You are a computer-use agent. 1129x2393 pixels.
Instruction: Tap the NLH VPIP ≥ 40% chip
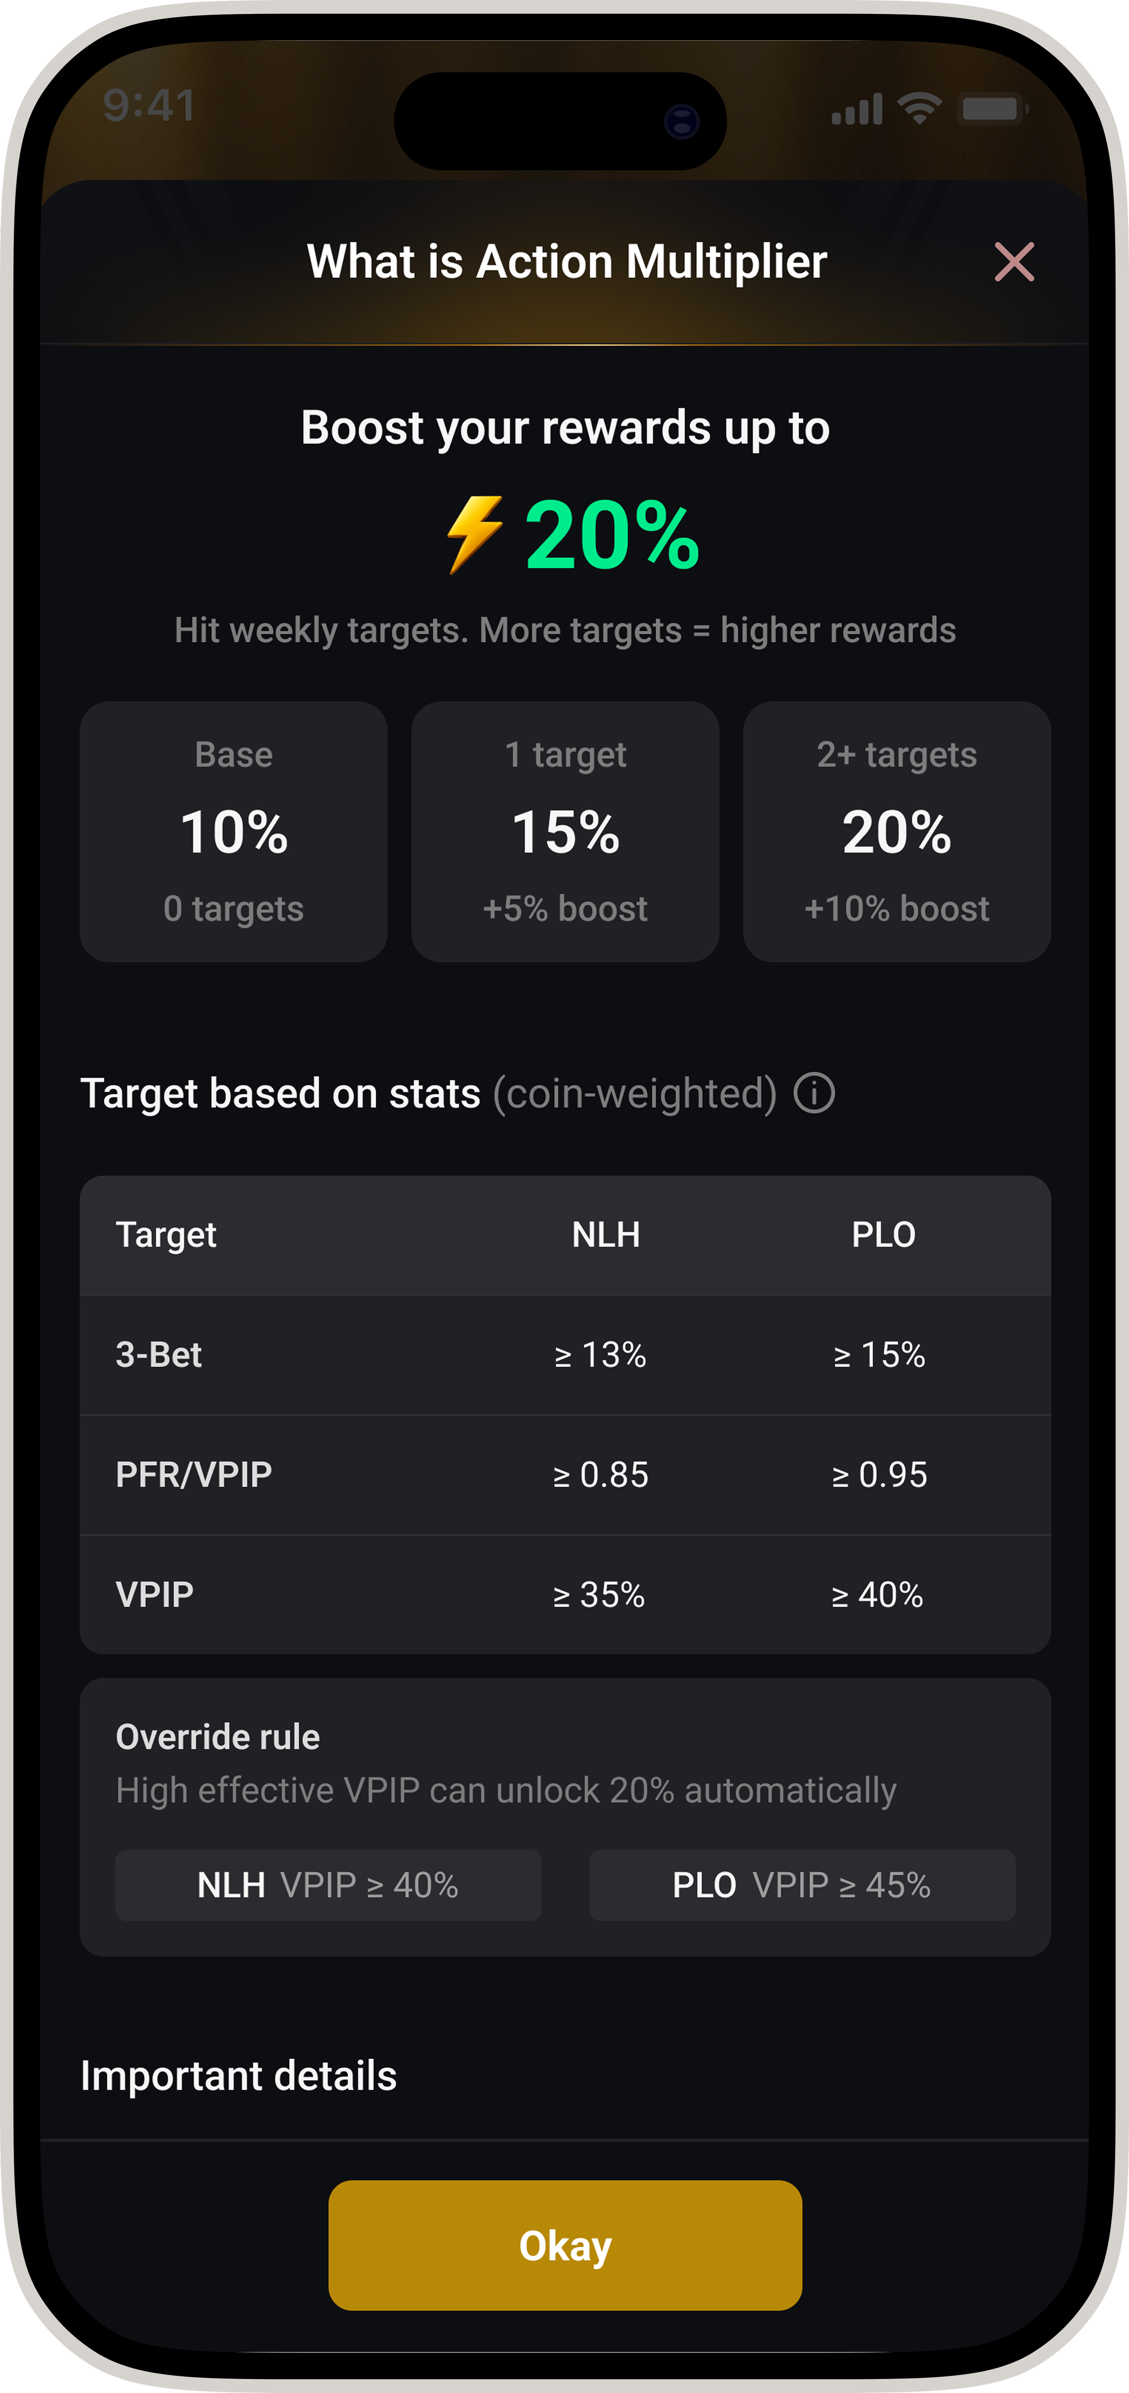[329, 1885]
